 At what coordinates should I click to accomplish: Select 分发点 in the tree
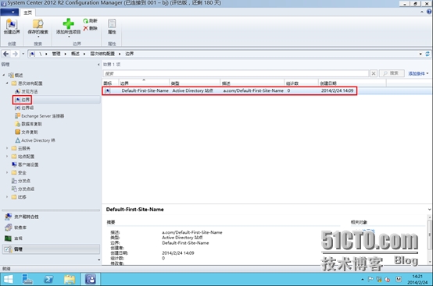pyautogui.click(x=21, y=181)
